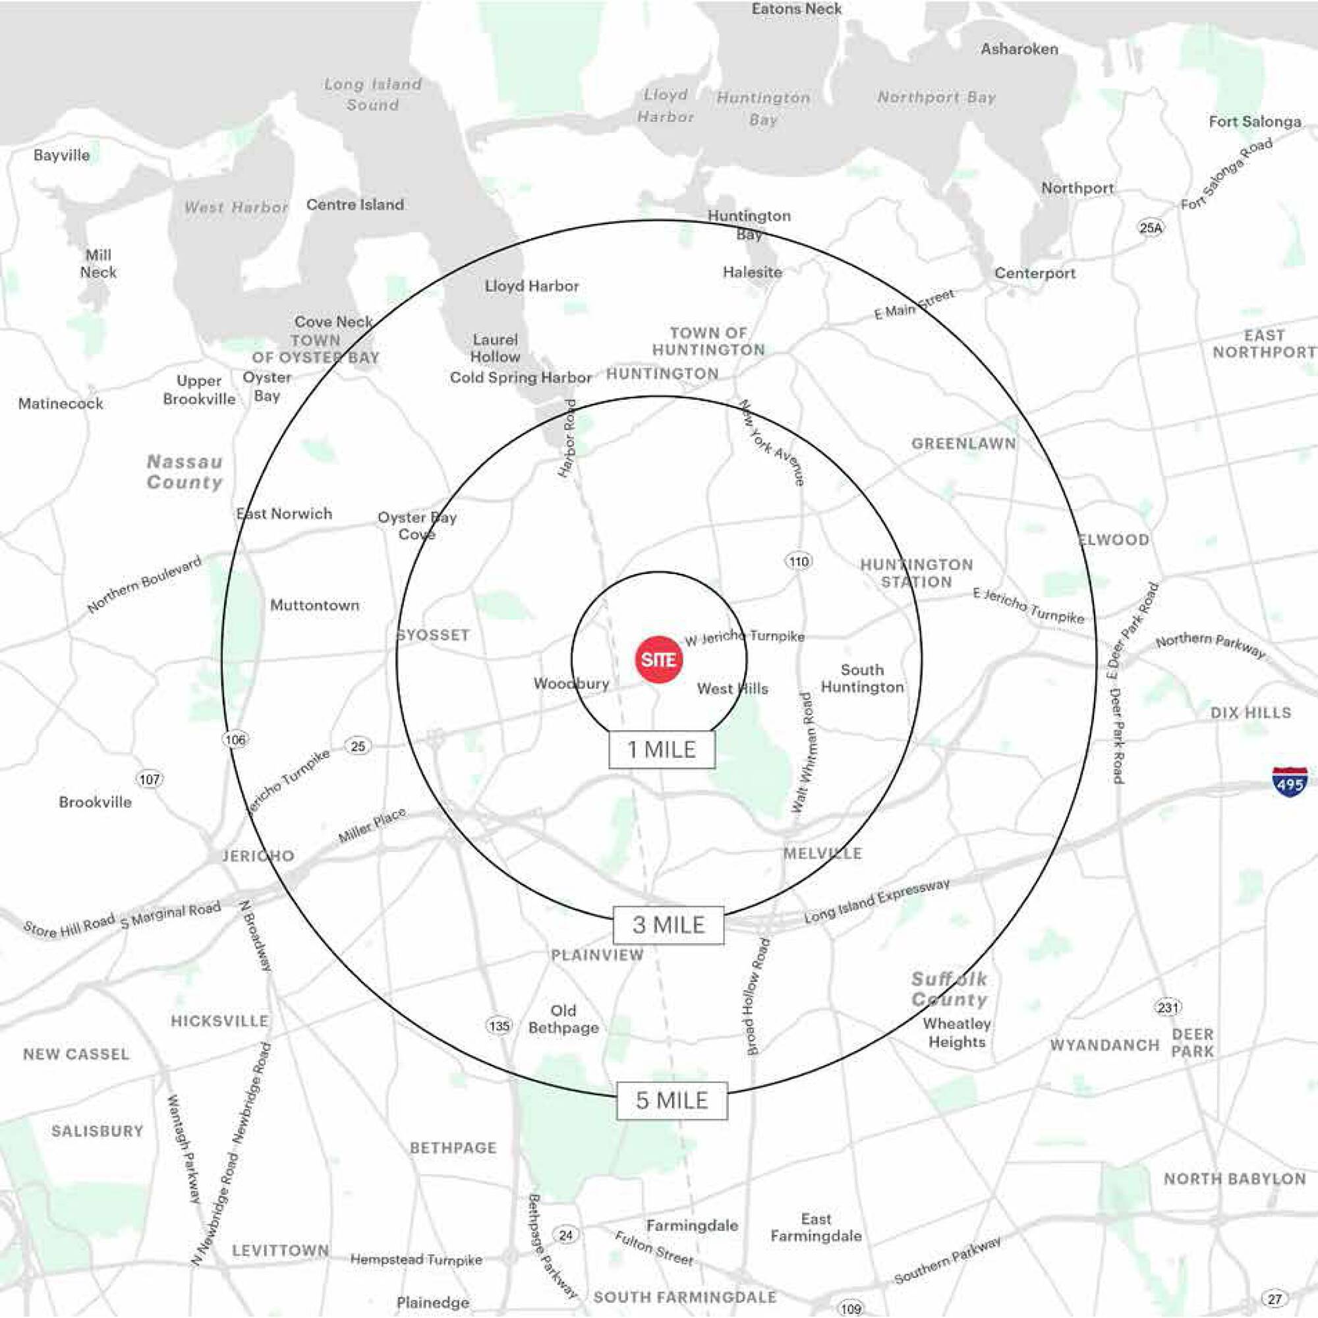Viewport: 1318px width, 1318px height.
Task: Click the route 106 shield marker
Action: (235, 739)
